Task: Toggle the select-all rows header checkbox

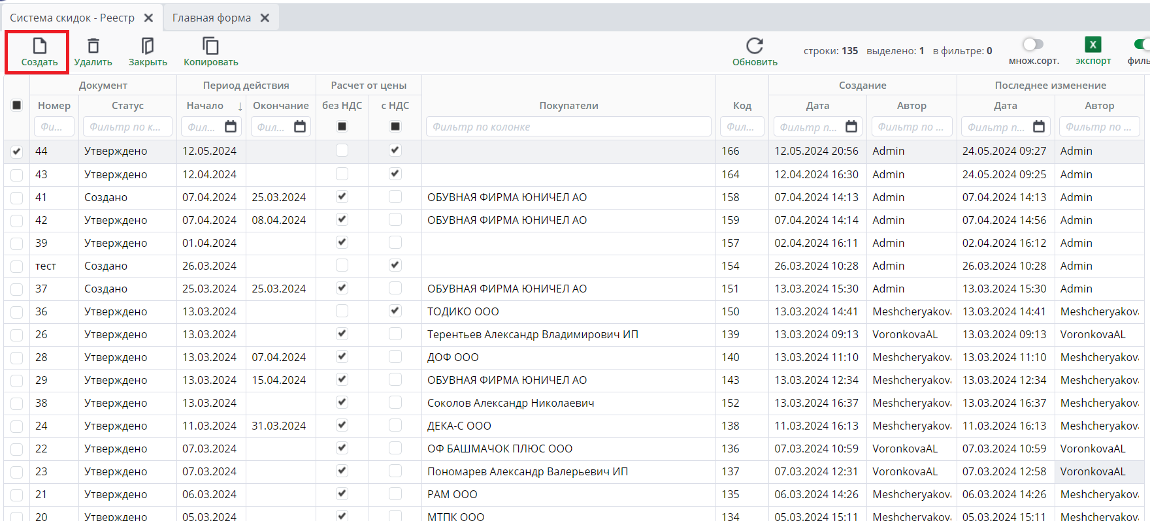Action: point(17,105)
